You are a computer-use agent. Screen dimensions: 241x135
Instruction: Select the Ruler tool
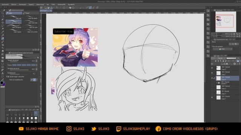pos(3,70)
